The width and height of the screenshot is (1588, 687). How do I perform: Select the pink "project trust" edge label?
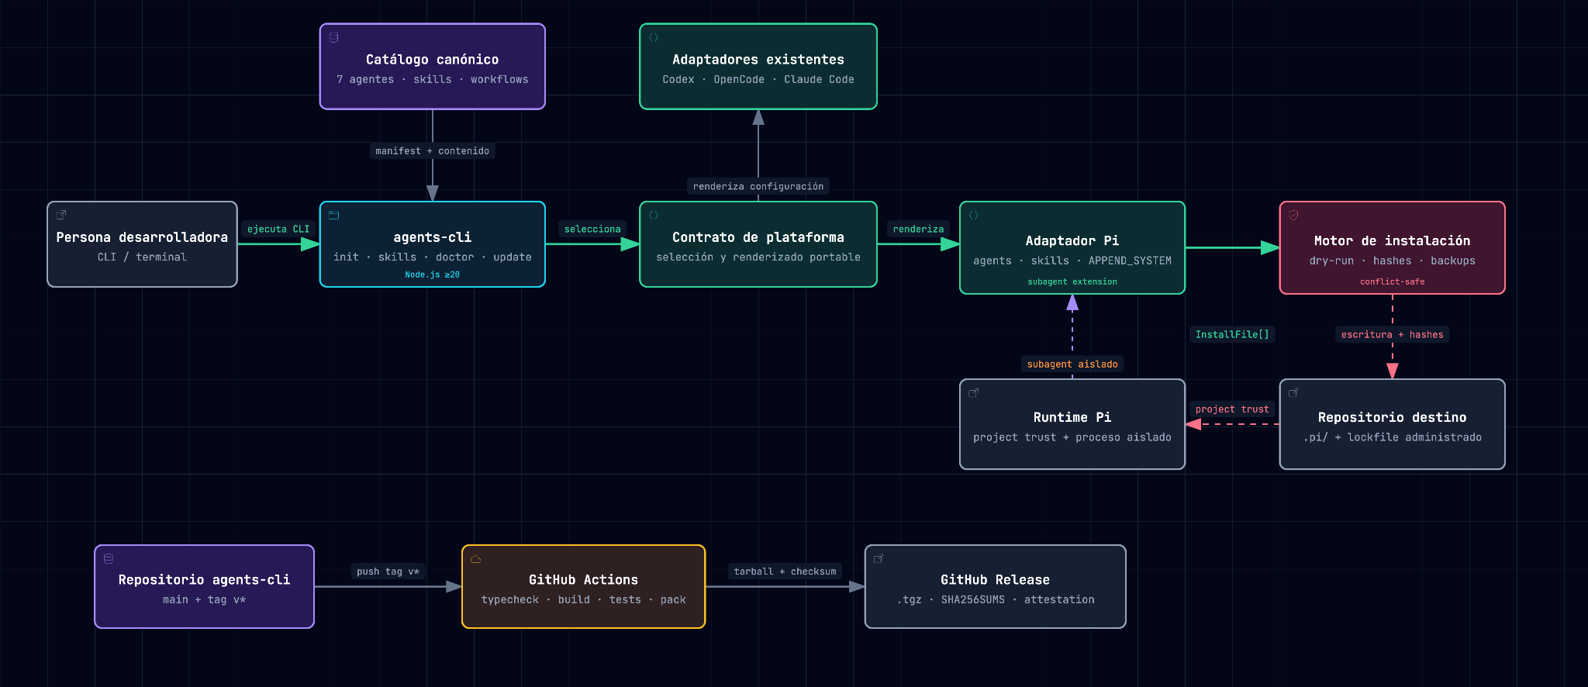pyautogui.click(x=1232, y=409)
